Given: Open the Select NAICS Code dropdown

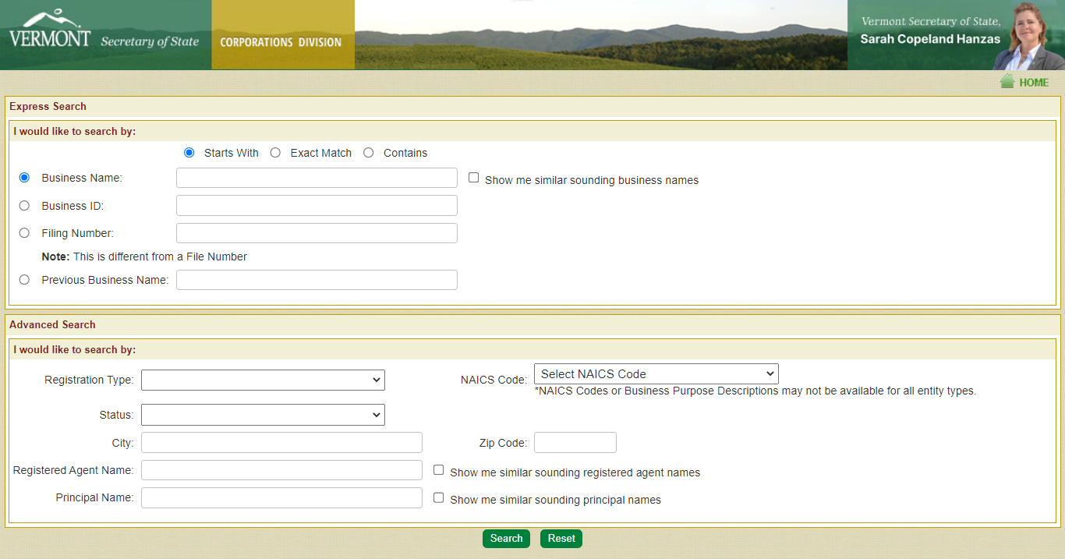Looking at the screenshot, I should coord(656,374).
